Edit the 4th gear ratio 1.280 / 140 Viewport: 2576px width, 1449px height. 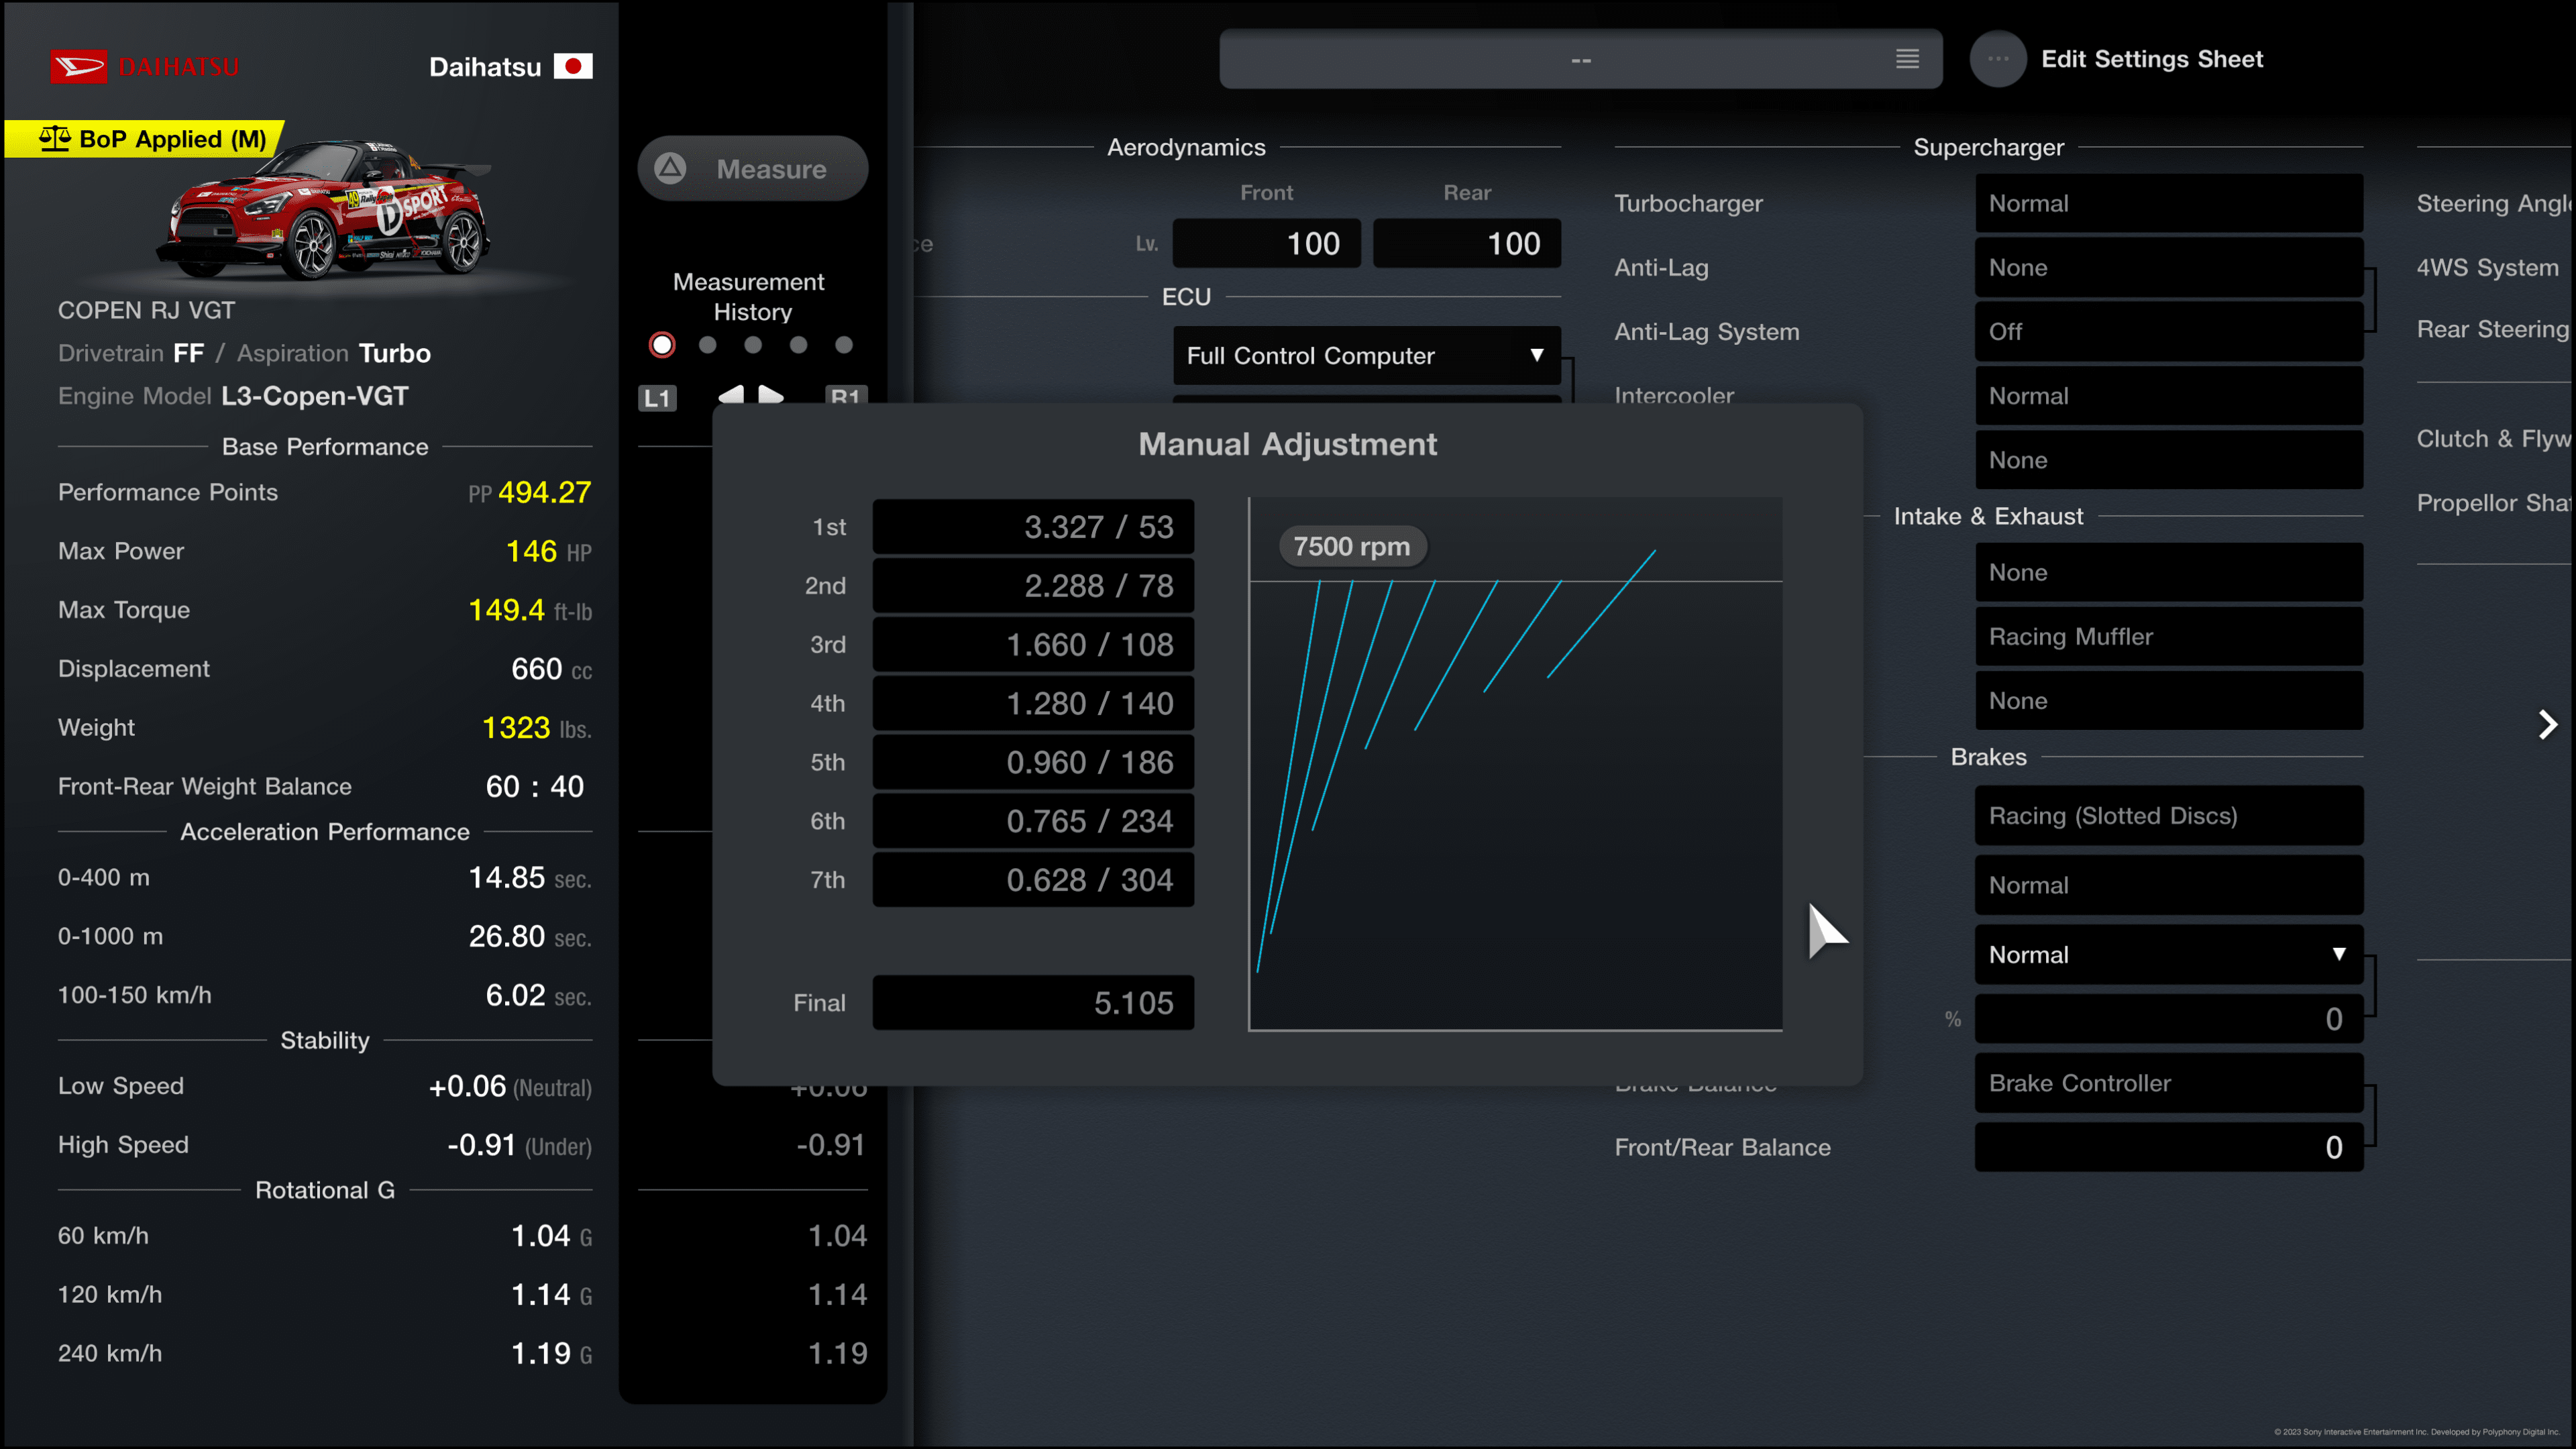coord(1033,703)
